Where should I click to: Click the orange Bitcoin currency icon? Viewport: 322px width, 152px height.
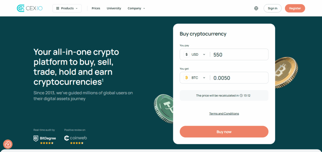186,78
